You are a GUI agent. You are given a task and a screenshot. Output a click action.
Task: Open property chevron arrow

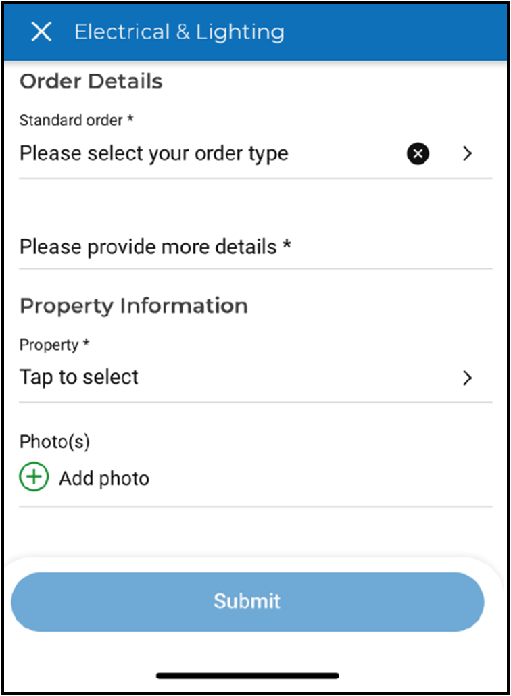click(x=467, y=378)
